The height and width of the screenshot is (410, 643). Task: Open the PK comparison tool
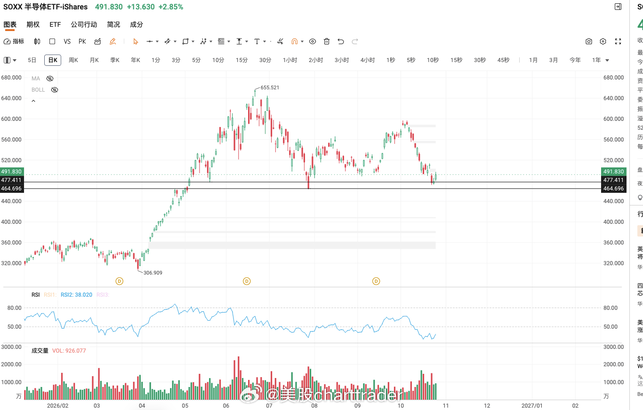(82, 41)
